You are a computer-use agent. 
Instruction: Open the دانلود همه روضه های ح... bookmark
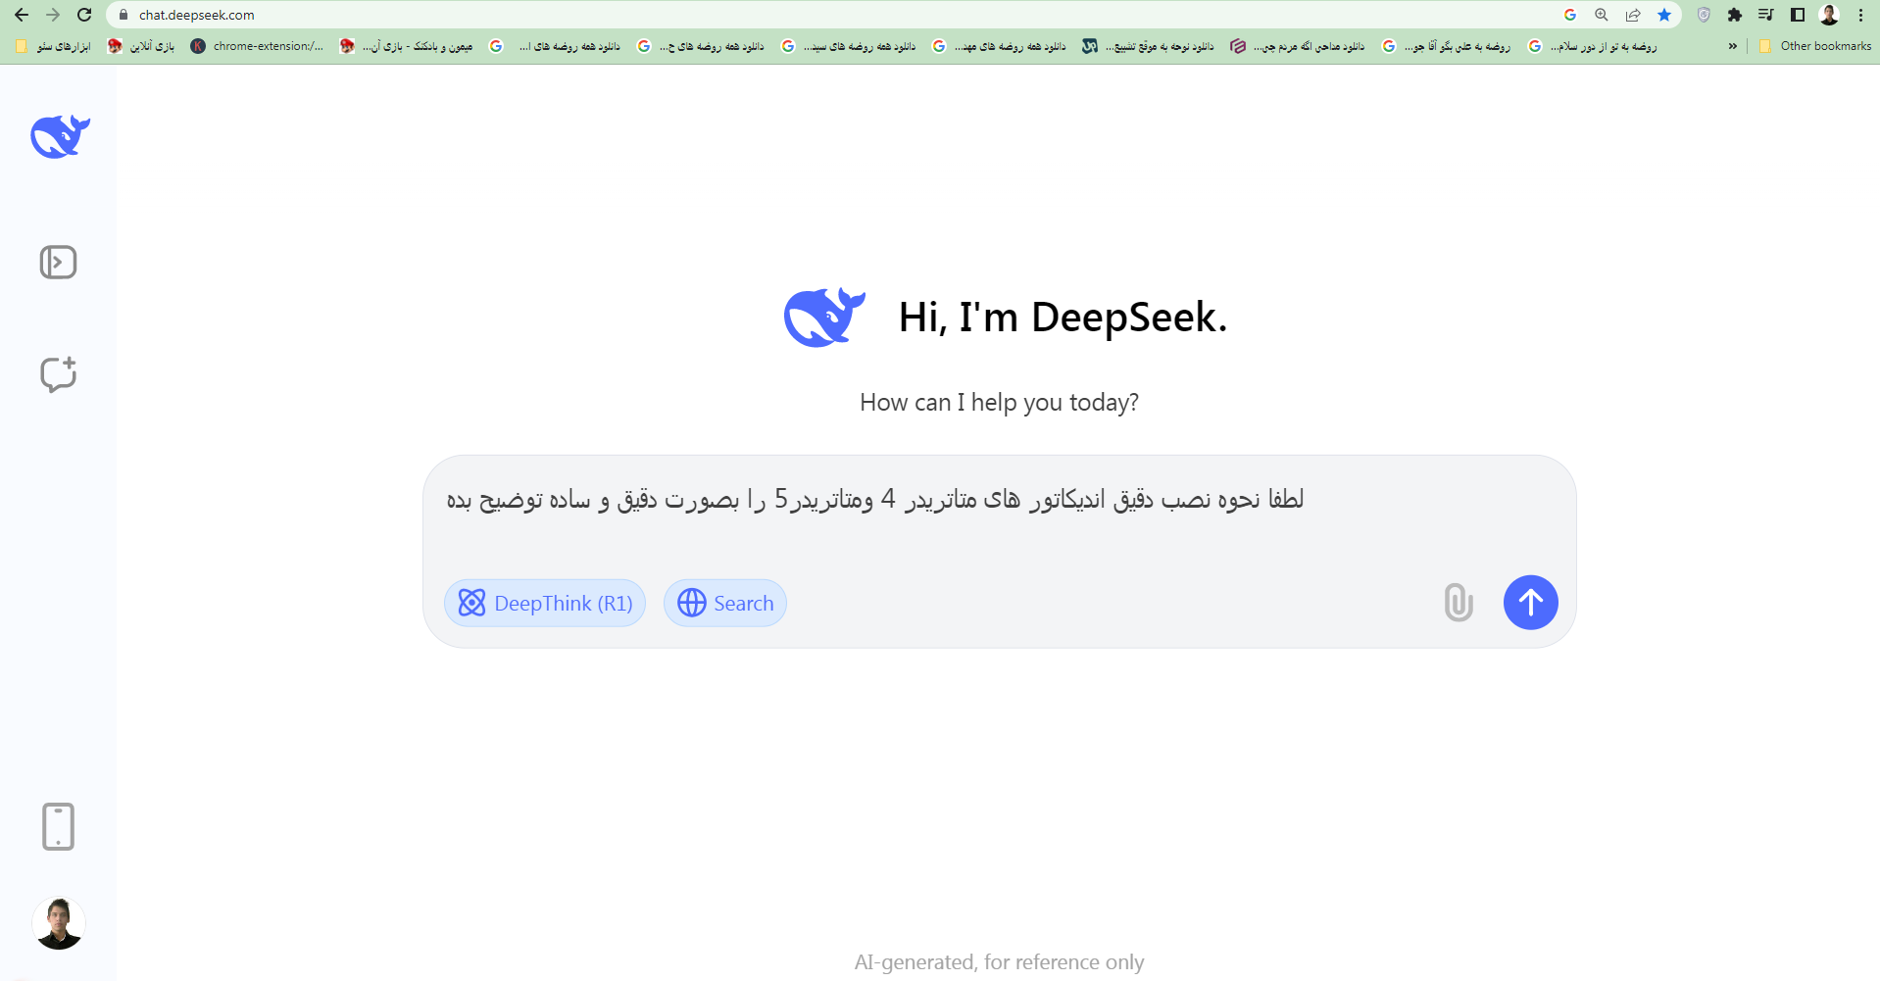click(701, 46)
